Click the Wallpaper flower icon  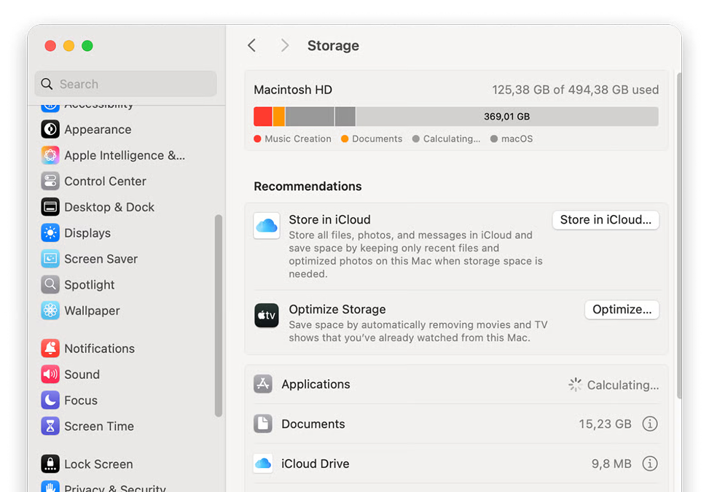(50, 311)
